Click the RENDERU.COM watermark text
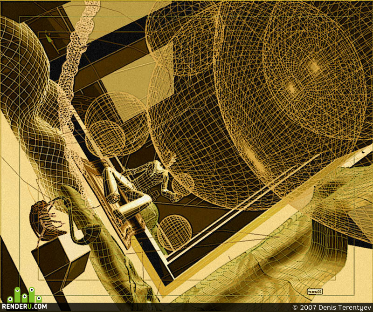373x312 pixels. click(24, 306)
